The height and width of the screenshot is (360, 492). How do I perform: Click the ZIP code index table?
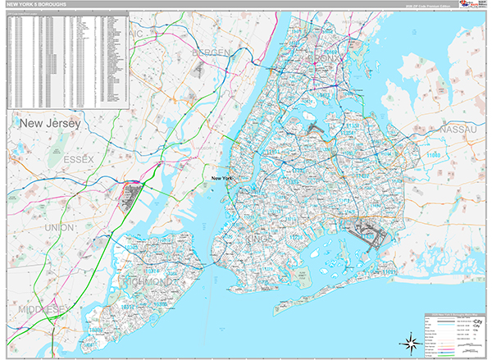pos(68,61)
